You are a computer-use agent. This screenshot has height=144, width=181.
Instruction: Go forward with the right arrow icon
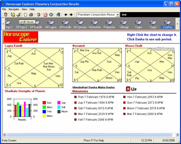coord(71,15)
